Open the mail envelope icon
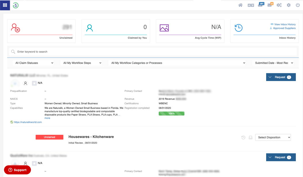This screenshot has width=303, height=177. [x=270, y=5]
